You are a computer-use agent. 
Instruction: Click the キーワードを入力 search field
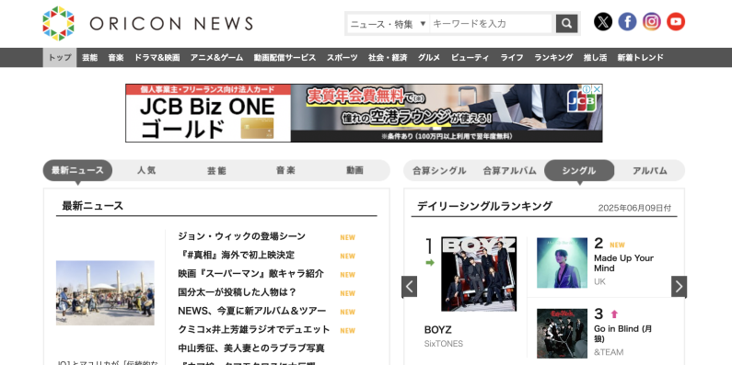click(x=491, y=24)
